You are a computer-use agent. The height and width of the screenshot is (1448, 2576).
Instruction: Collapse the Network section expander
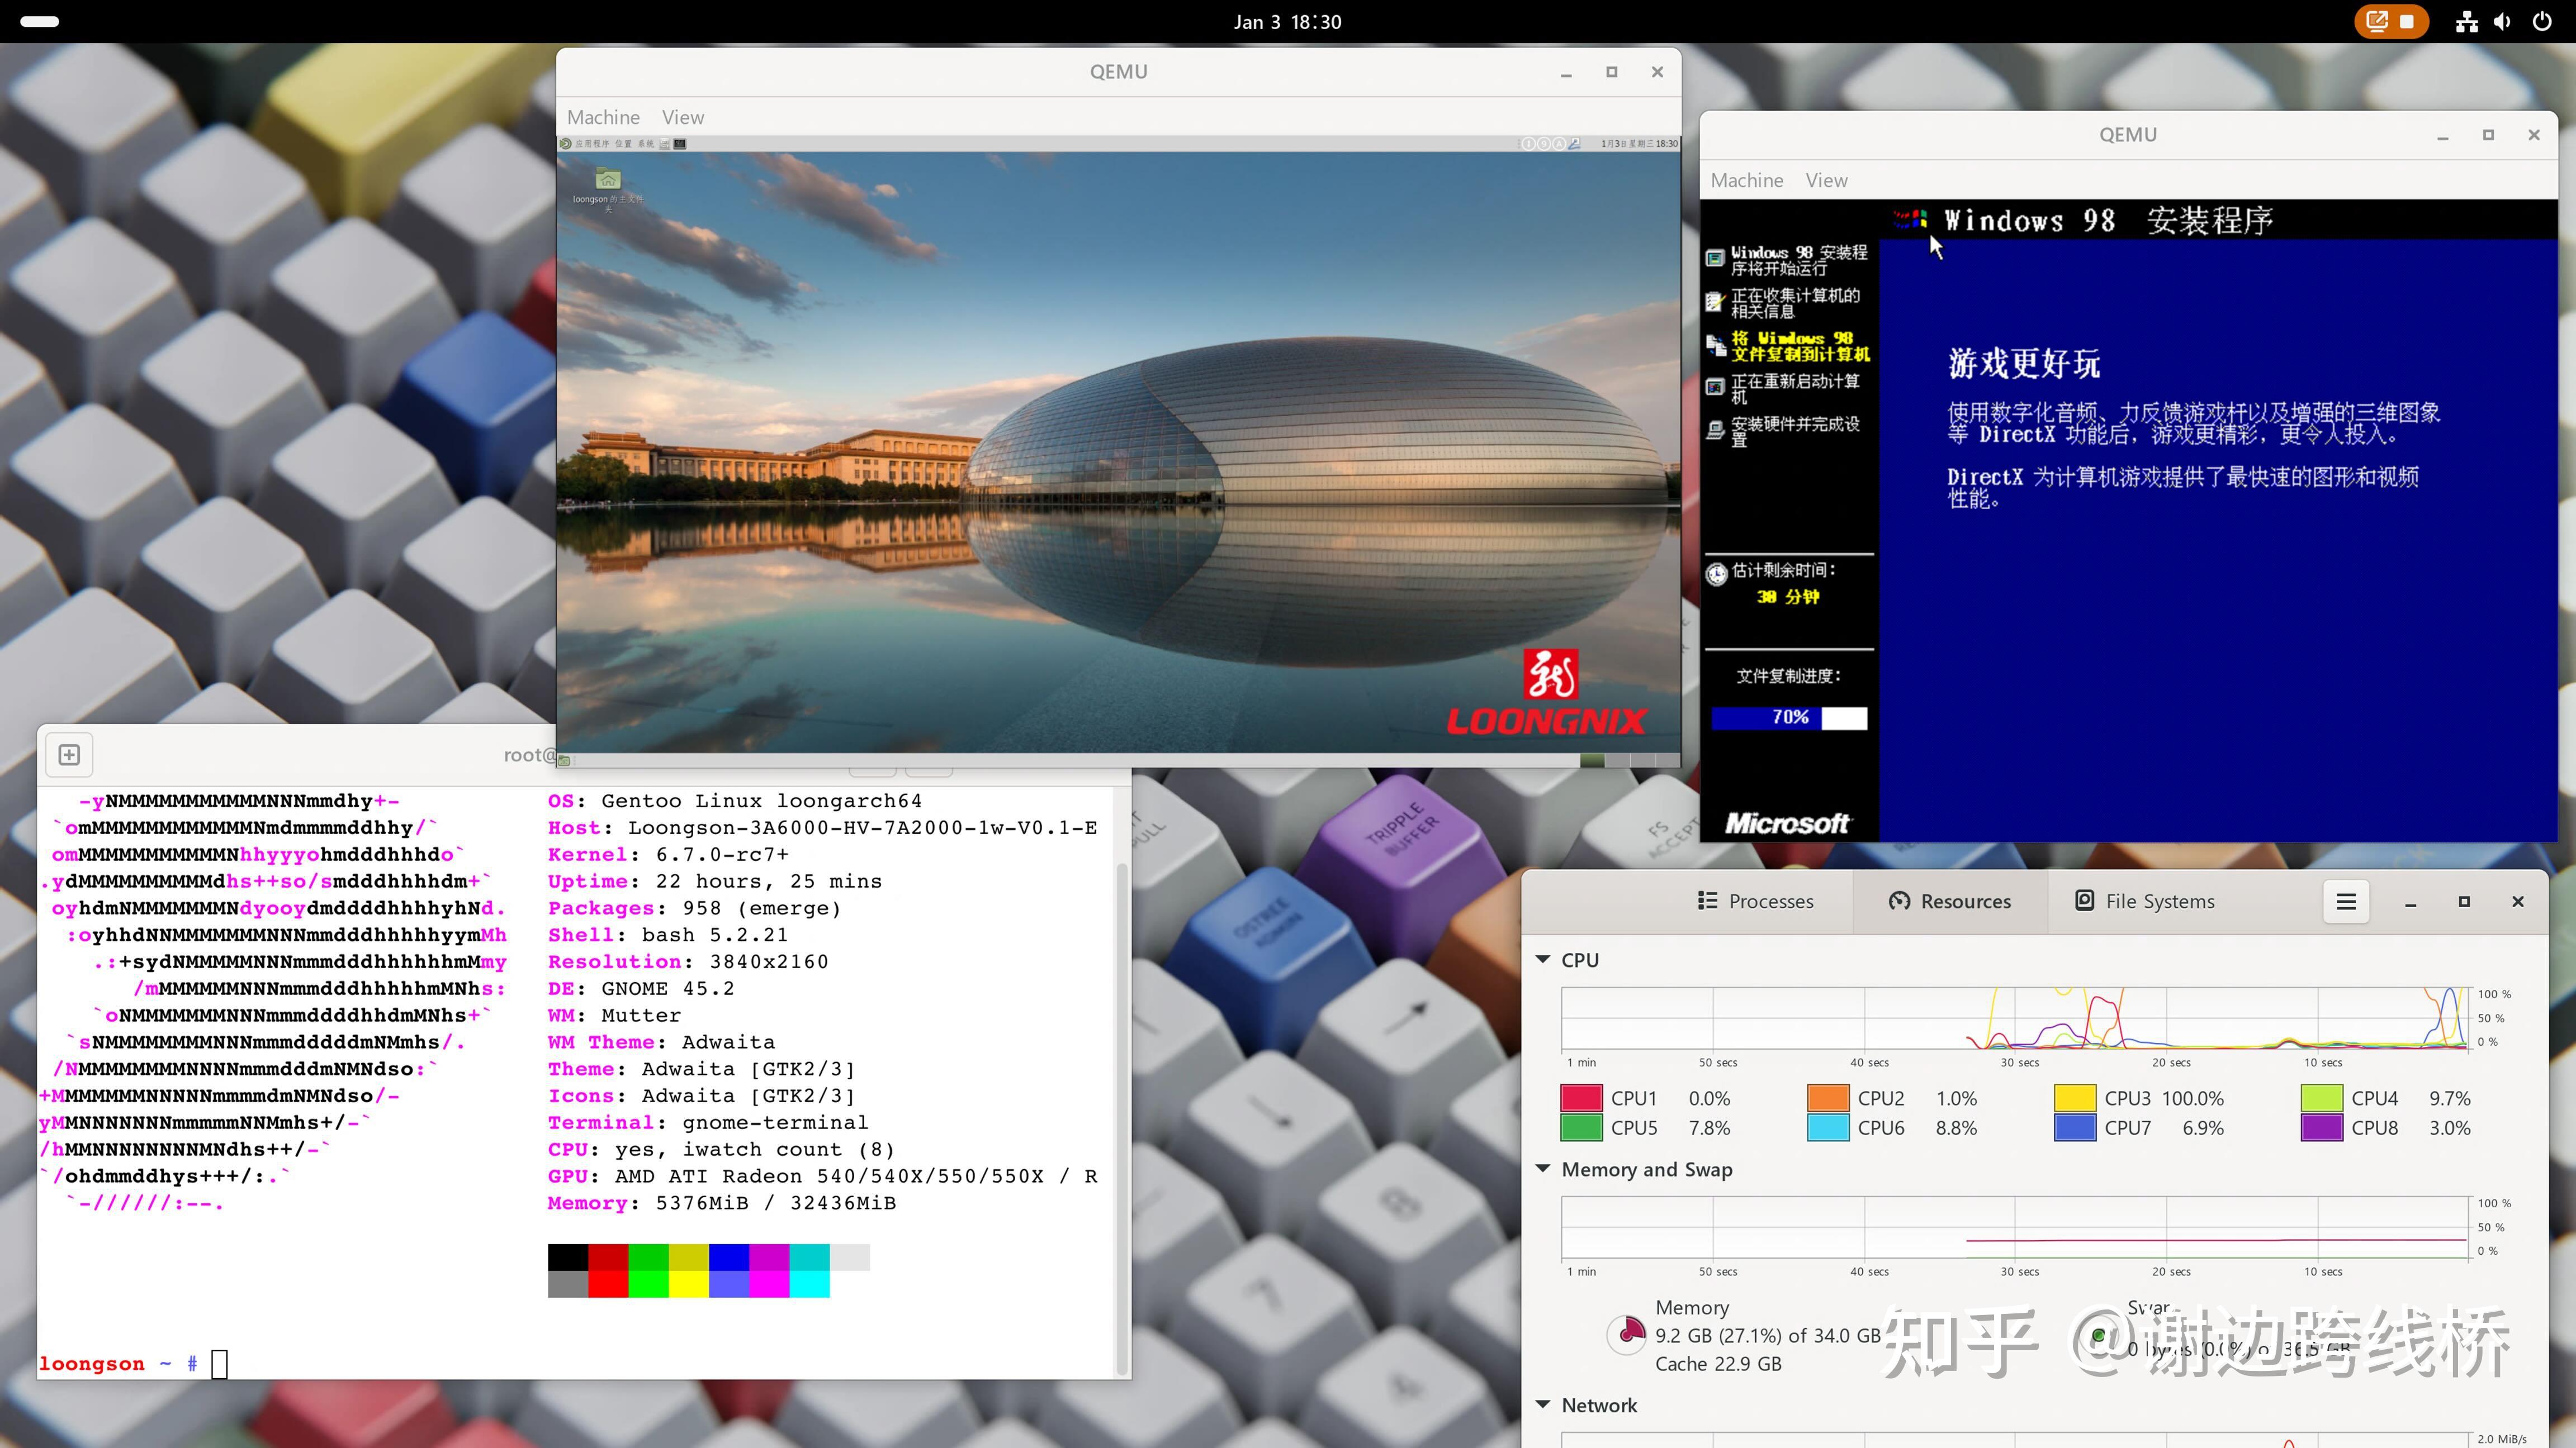tap(1543, 1405)
